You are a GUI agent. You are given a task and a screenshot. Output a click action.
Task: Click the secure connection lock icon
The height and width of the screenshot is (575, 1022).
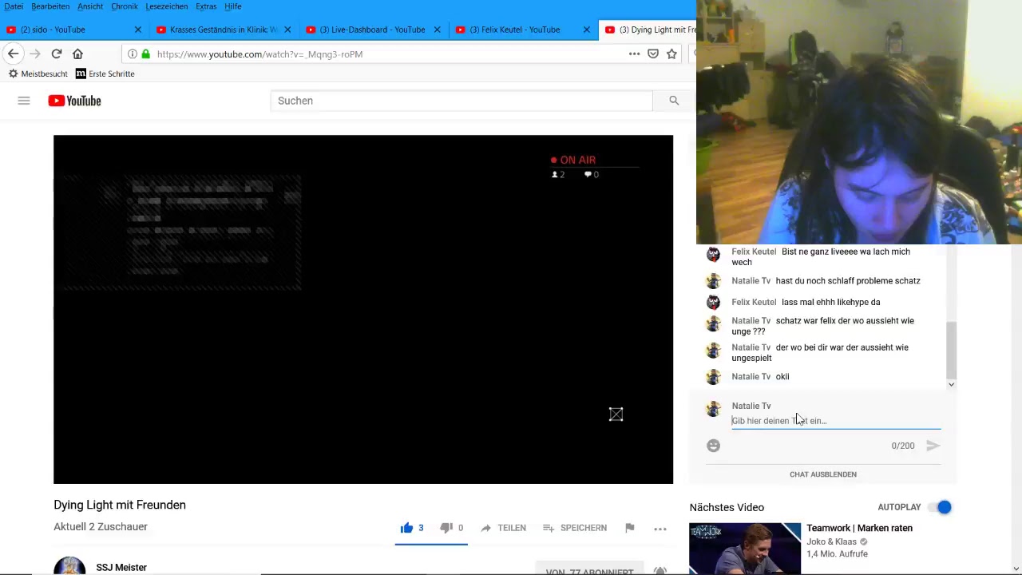pyautogui.click(x=145, y=54)
